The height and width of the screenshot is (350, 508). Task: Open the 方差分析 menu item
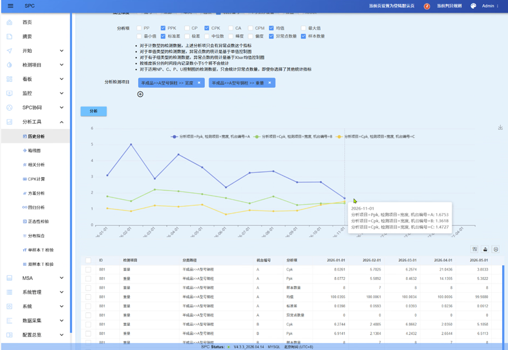[x=35, y=194]
